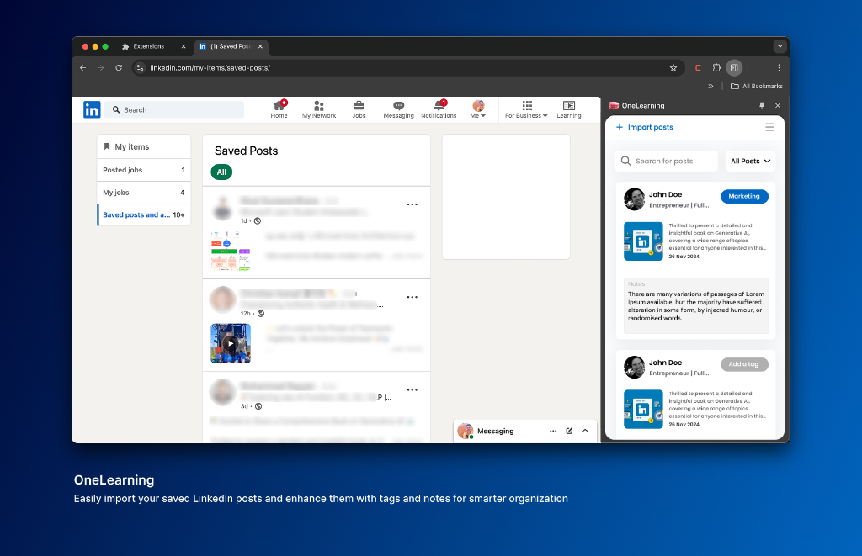Bookmark this page with the star
Screen dimensions: 862x556
673,68
